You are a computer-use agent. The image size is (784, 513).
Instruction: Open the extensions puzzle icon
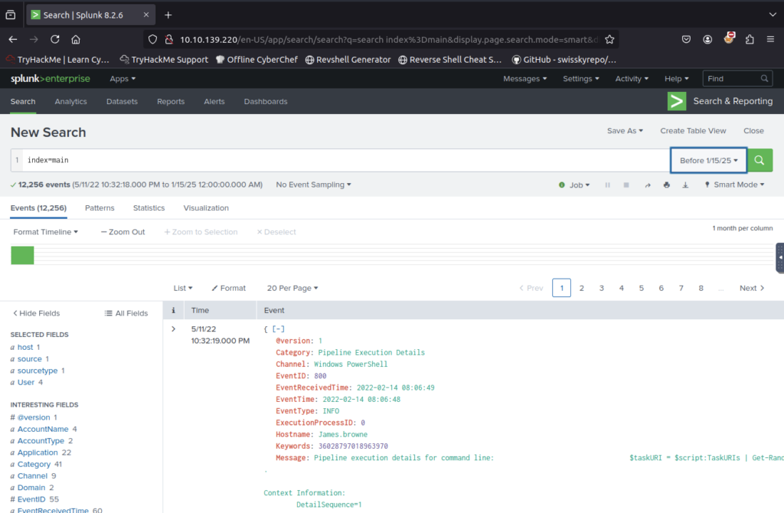pos(750,40)
